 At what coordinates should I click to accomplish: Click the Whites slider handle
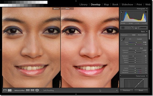click(135, 61)
